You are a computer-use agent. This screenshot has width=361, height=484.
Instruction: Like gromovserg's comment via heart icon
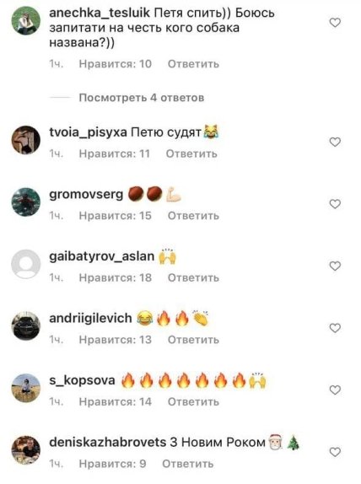coord(335,204)
